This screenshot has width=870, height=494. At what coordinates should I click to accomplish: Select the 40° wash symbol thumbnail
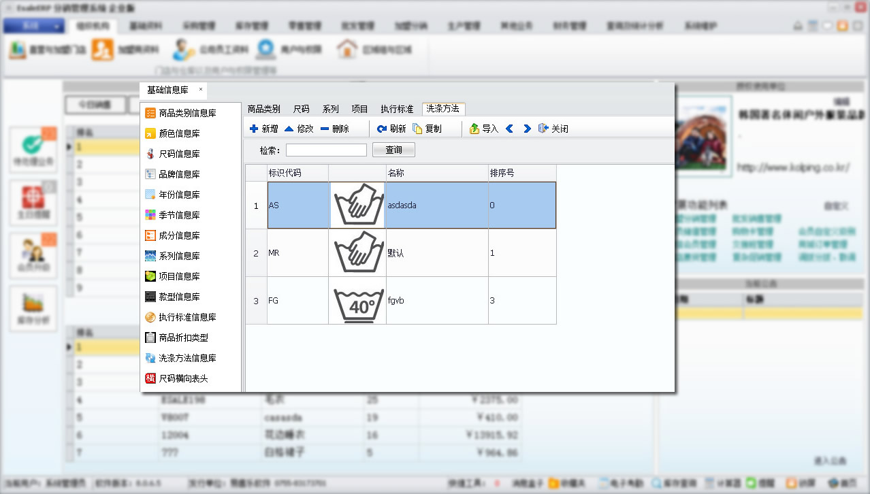pos(357,301)
